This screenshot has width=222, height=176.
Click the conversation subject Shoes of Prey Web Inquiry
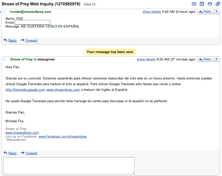(x=41, y=4)
